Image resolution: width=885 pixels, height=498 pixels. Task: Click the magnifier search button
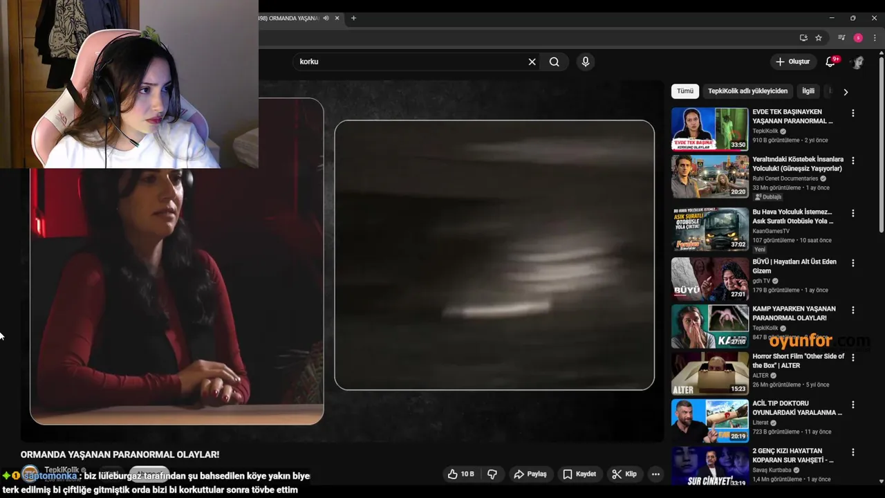(555, 62)
